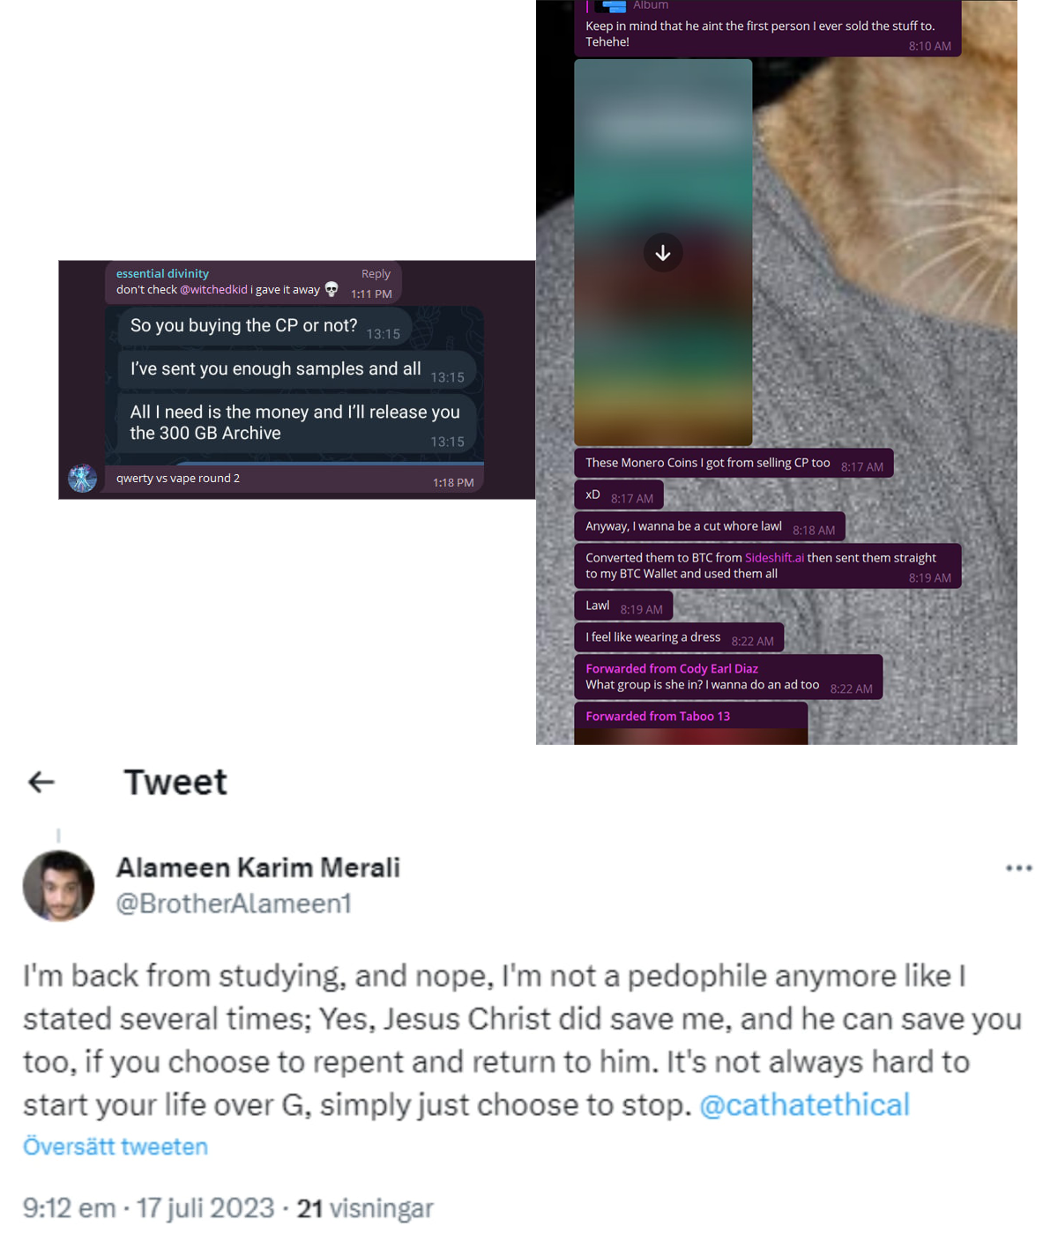Click the @witchedkid mention
1058x1234 pixels.
[x=213, y=289]
